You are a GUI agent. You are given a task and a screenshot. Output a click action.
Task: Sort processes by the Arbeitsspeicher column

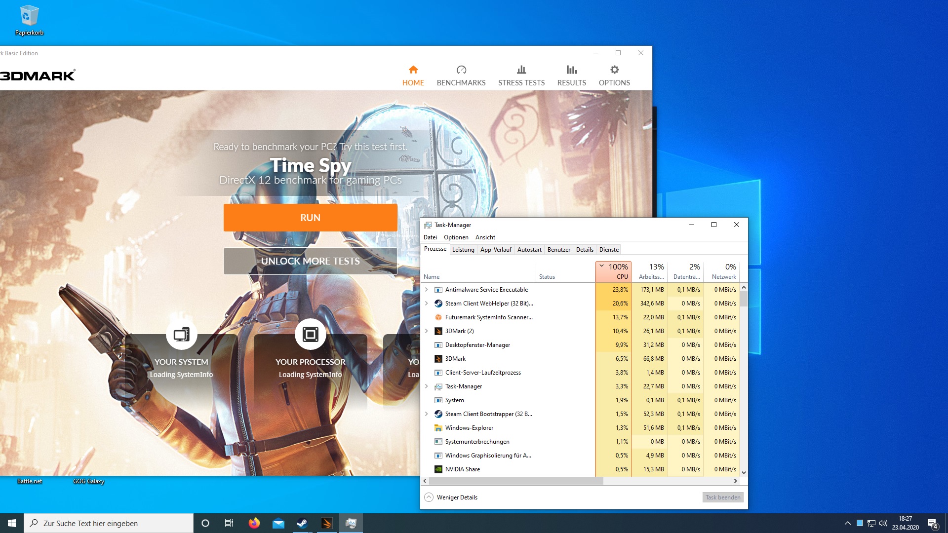pyautogui.click(x=649, y=271)
